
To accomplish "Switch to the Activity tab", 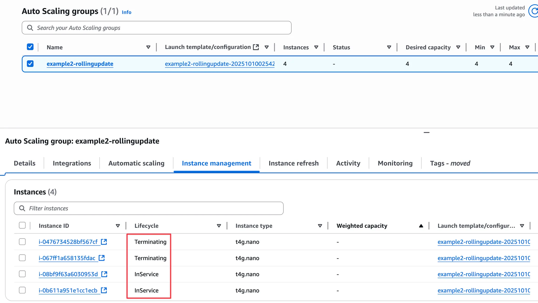I will 348,163.
